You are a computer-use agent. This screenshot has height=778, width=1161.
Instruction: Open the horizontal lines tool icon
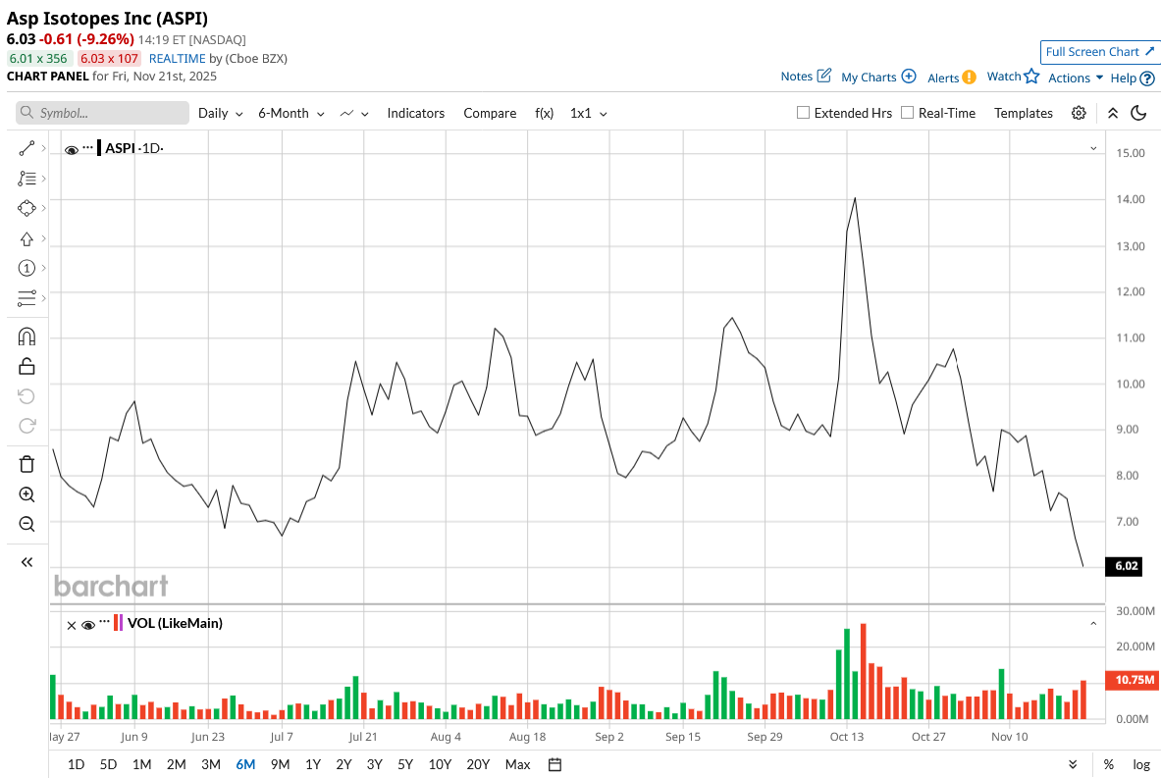(26, 298)
